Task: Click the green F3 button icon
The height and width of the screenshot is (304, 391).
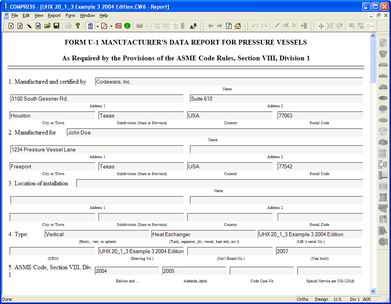Action: [127, 26]
